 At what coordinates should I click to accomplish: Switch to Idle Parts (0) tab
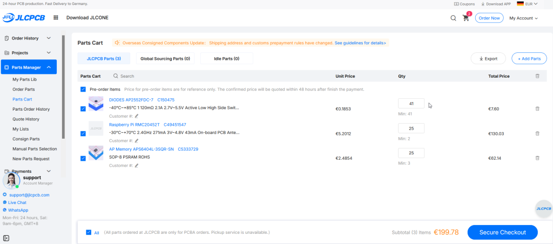227,58
